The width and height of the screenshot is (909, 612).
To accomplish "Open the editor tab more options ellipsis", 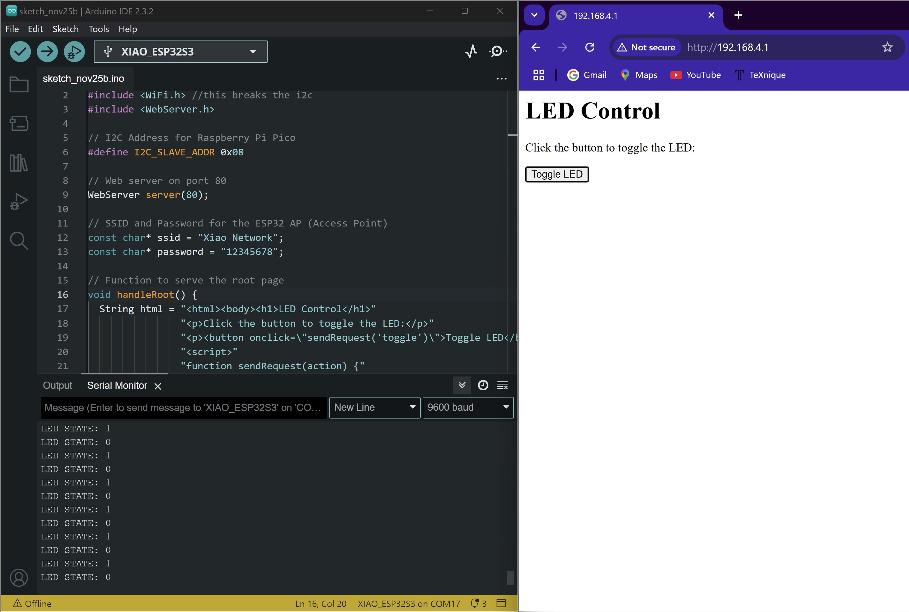I will coord(501,79).
